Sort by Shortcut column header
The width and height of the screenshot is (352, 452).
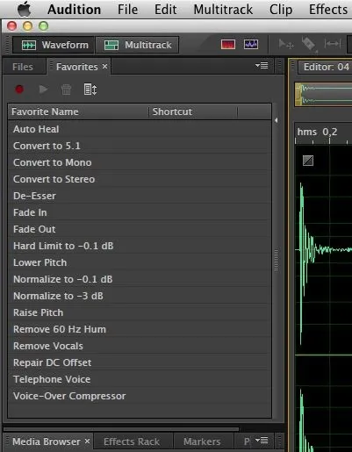[193, 111]
